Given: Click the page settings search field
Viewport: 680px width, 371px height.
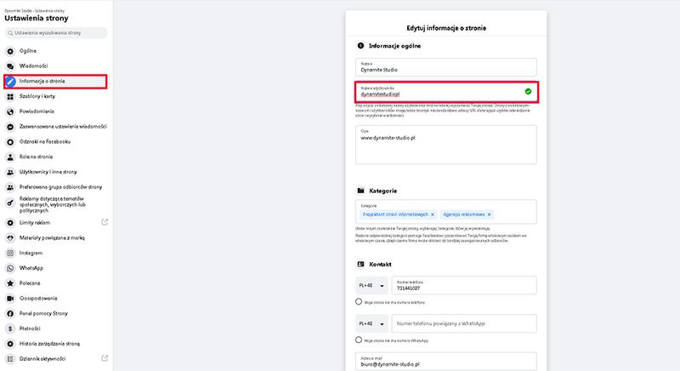Looking at the screenshot, I should [56, 33].
